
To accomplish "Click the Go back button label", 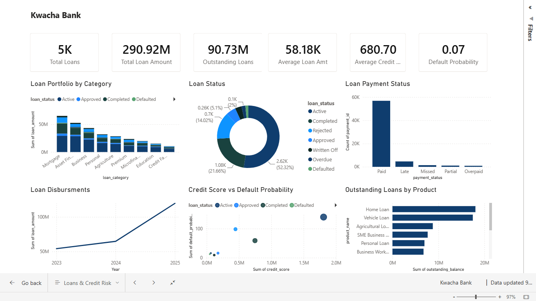I will point(31,283).
